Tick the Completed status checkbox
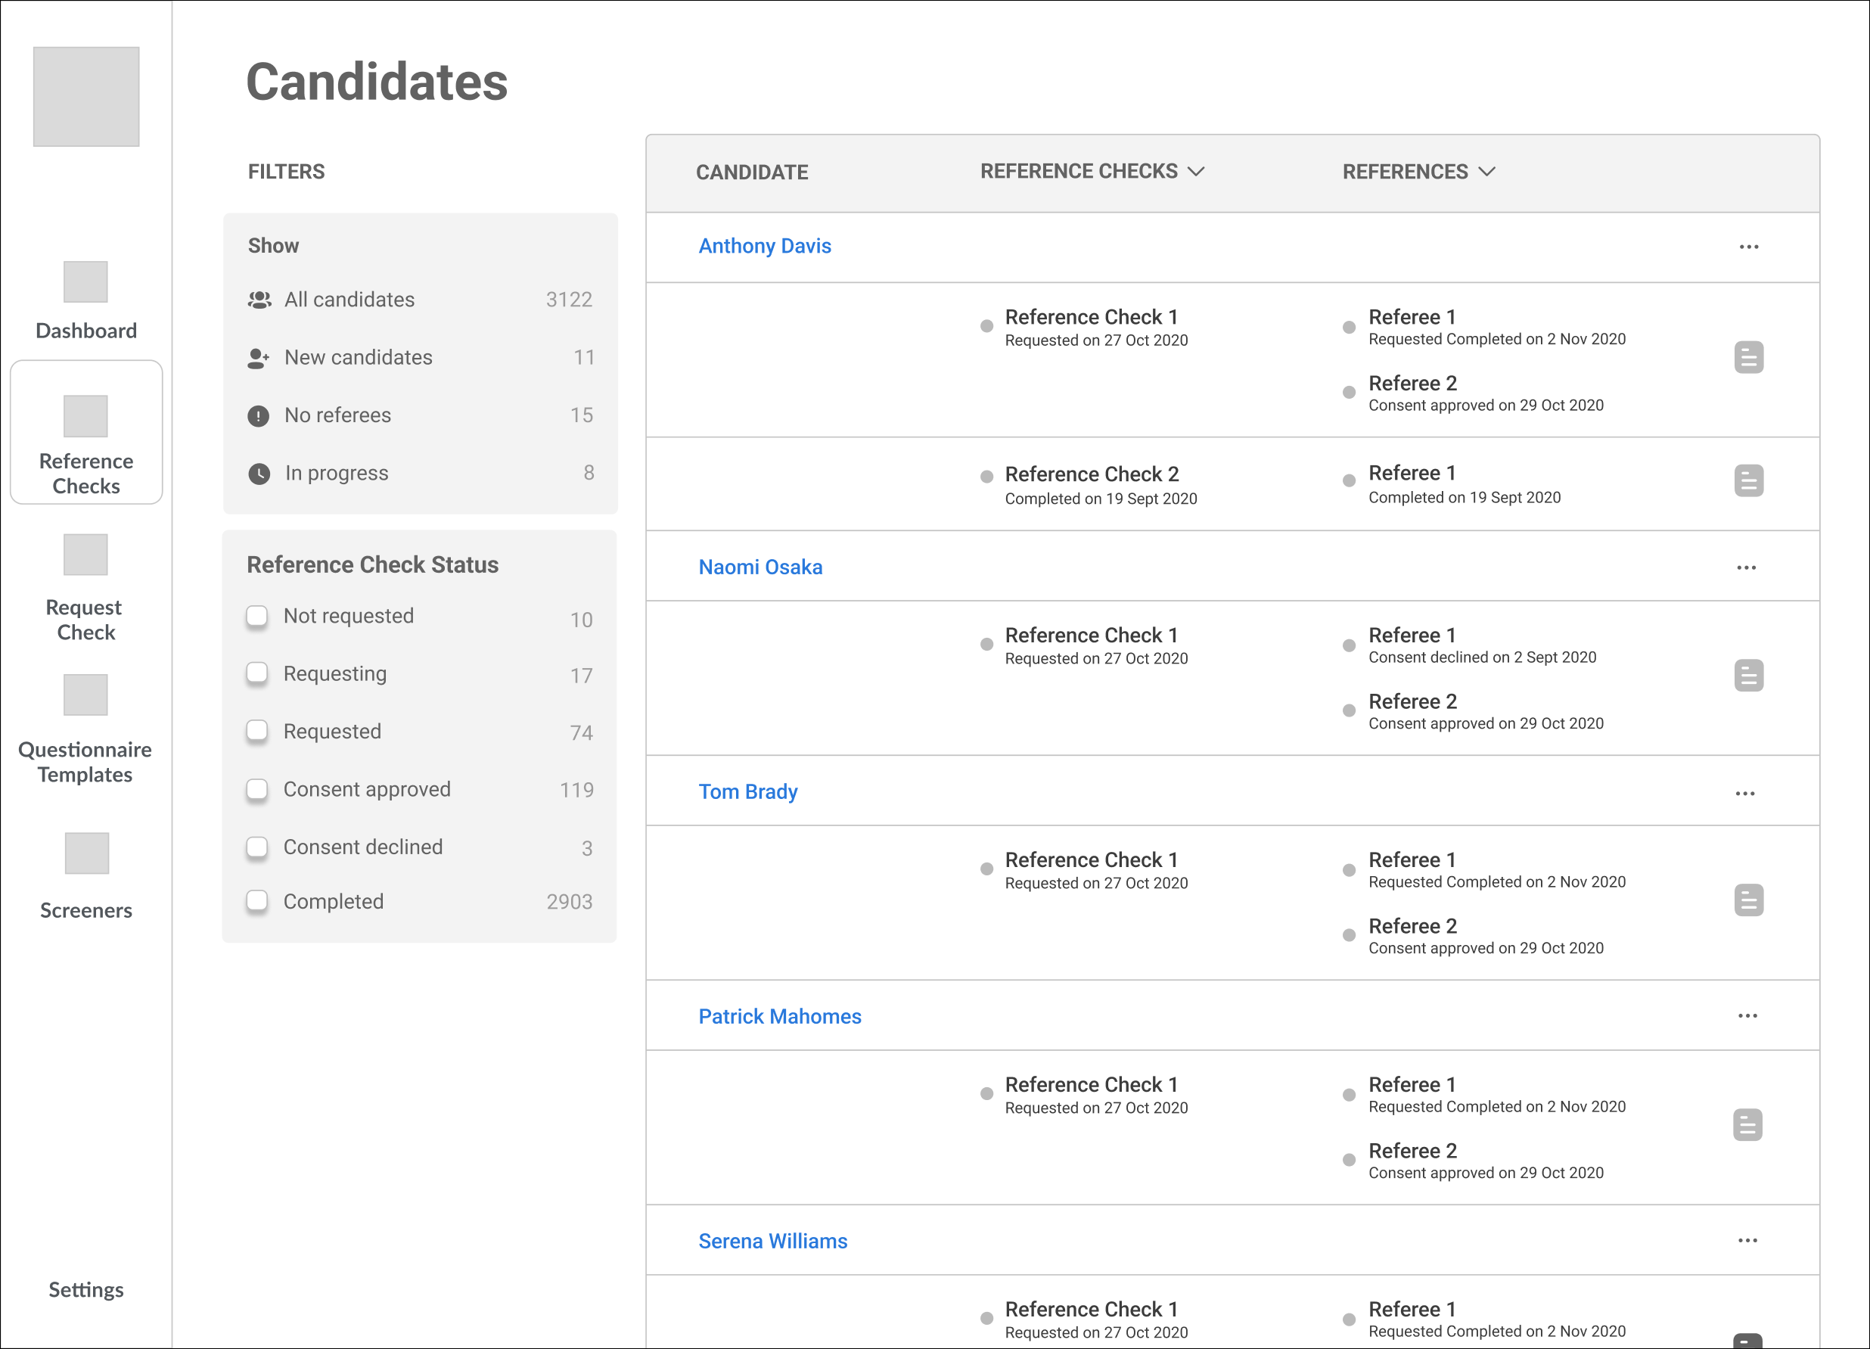Viewport: 1870px width, 1349px height. coord(257,900)
